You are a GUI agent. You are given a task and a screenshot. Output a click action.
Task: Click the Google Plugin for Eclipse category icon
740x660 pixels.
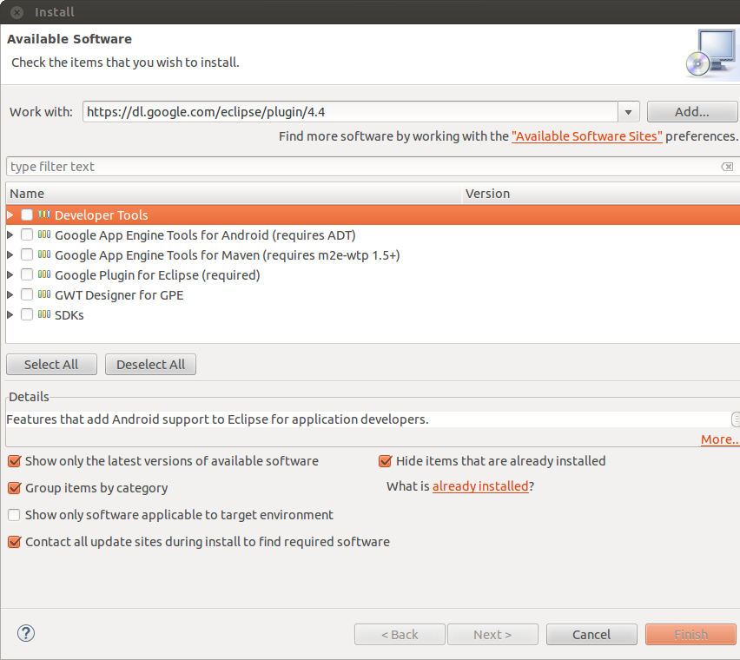pos(44,275)
